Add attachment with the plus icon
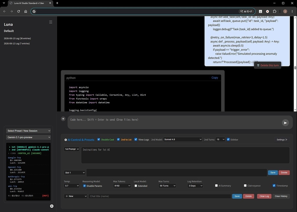The width and height of the screenshot is (297, 212). 63,119
